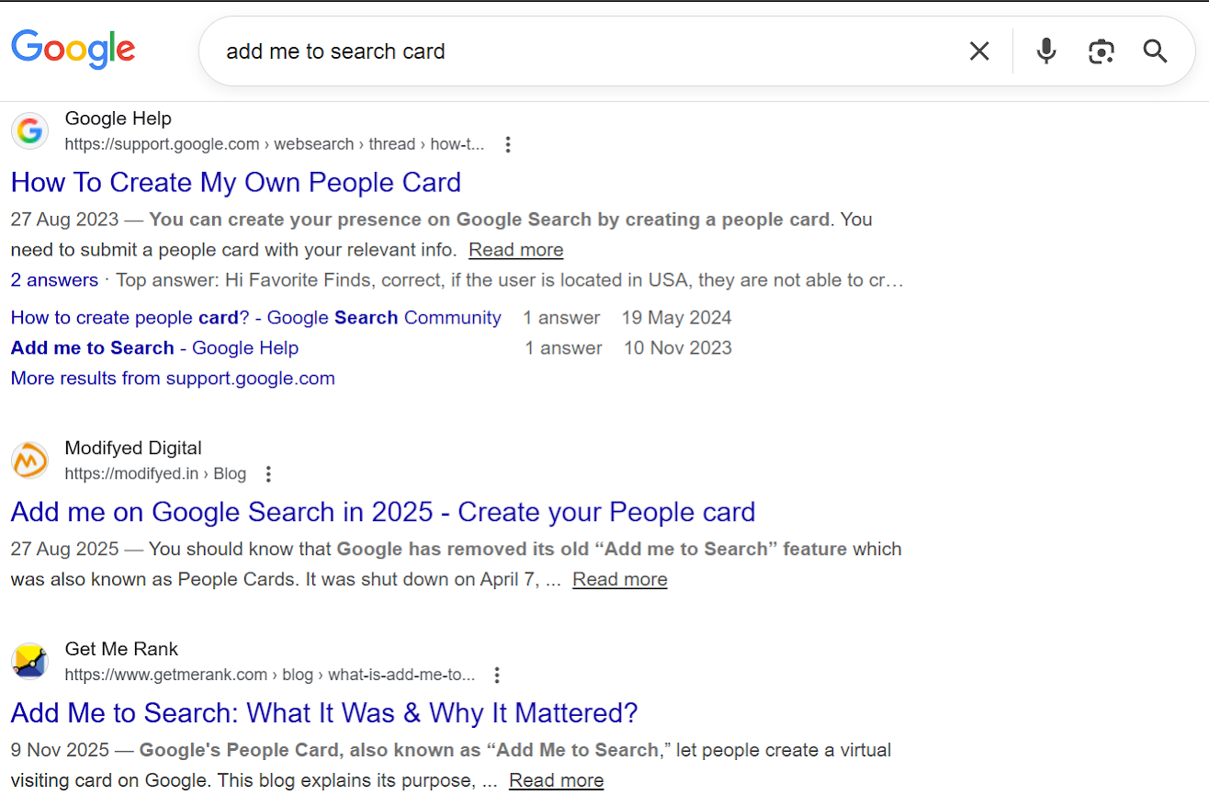The image size is (1209, 806).
Task: View the 2 answers for the Google Help thread
Action: click(54, 279)
